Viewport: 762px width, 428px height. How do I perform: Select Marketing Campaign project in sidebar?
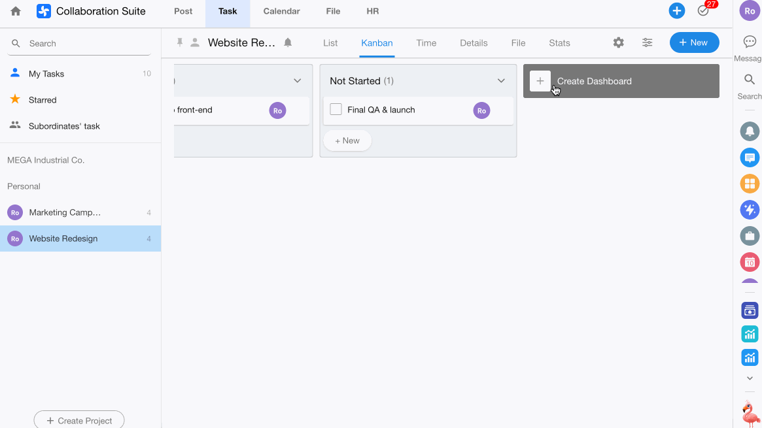coord(65,212)
